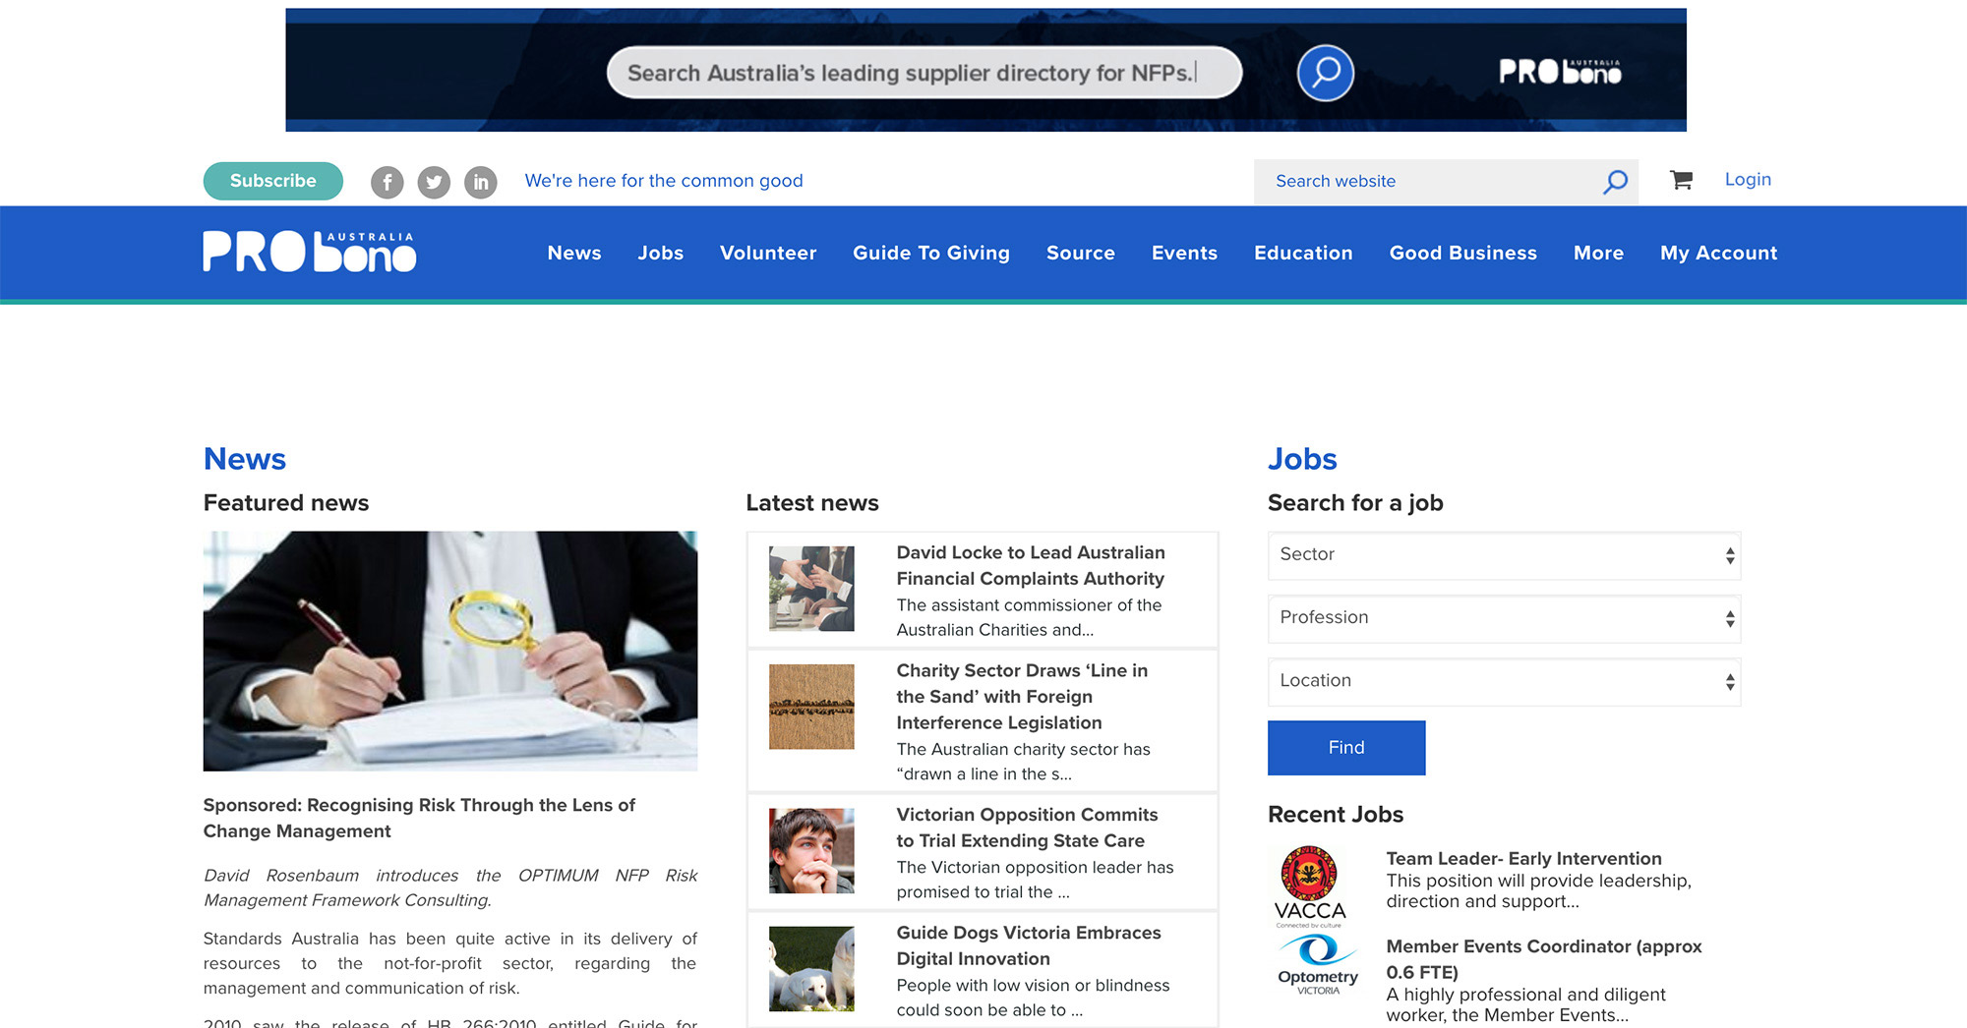Open Guide Dogs Victoria Digital Innovation article
The height and width of the screenshot is (1028, 1967).
[x=1029, y=945]
